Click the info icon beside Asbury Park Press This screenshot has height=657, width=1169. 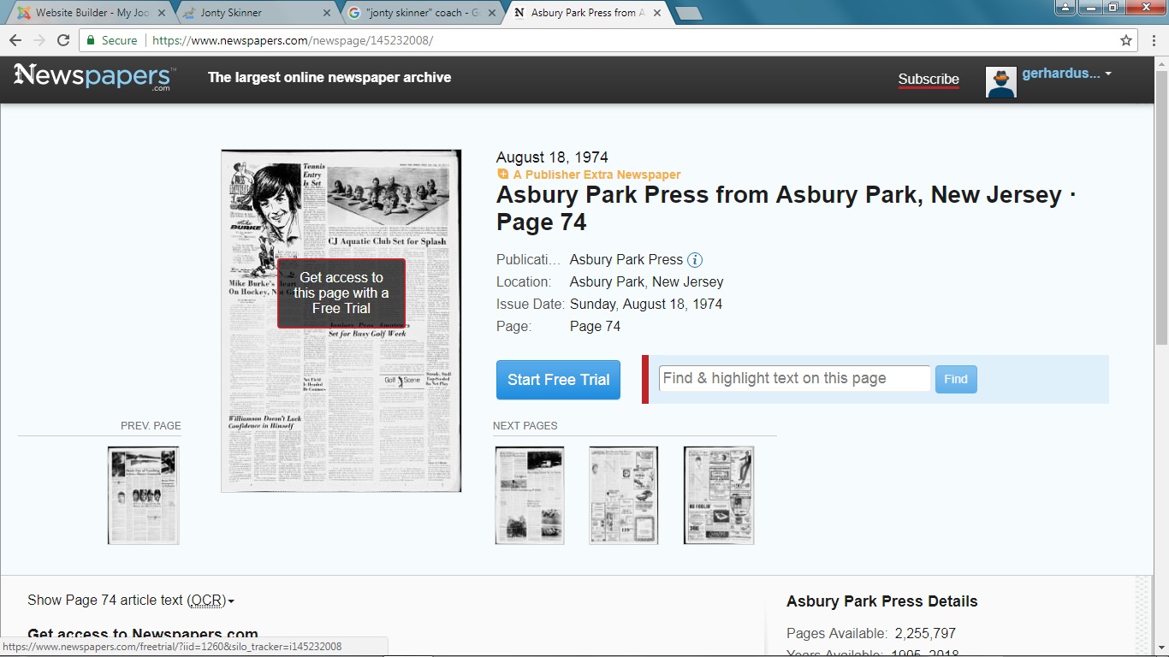[695, 260]
